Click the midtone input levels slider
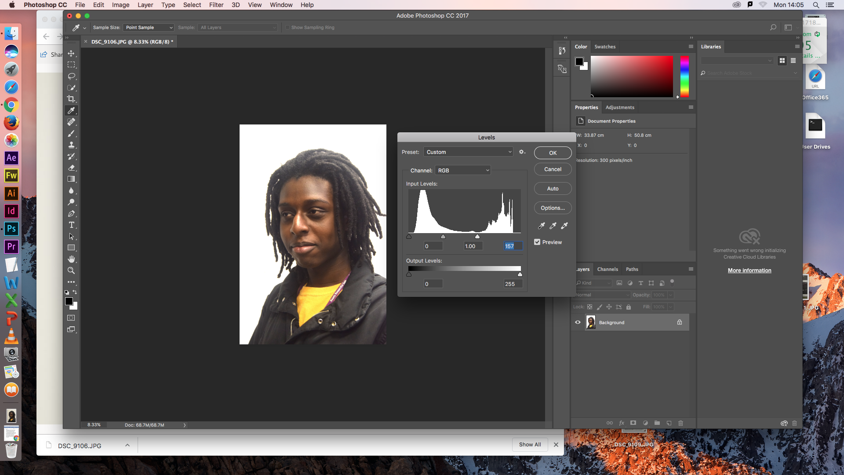This screenshot has width=844, height=475. coord(443,237)
